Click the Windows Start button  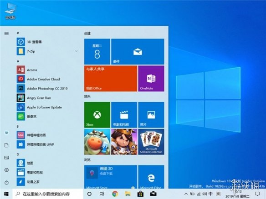point(6,194)
